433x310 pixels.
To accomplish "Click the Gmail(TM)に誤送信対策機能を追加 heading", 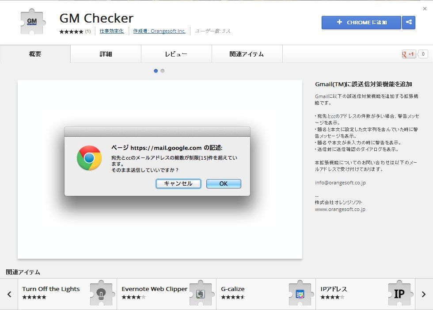I will tap(363, 84).
